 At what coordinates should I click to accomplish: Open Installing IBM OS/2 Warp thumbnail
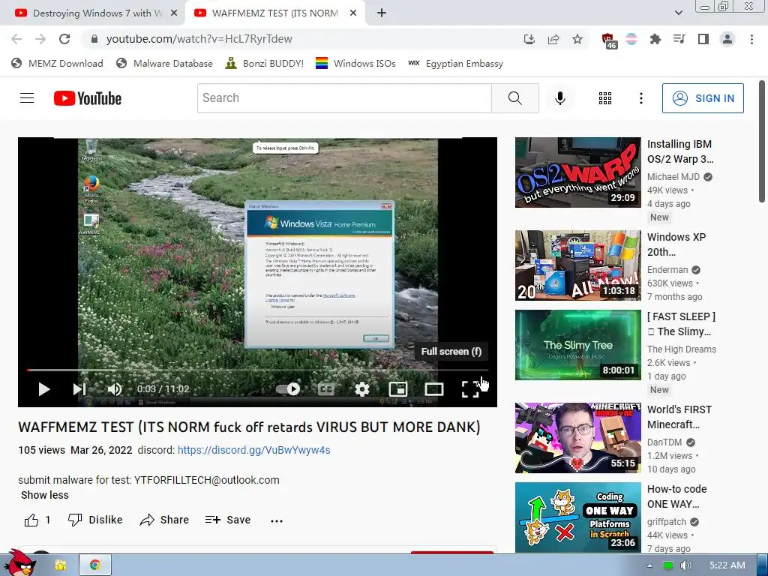[x=578, y=172]
